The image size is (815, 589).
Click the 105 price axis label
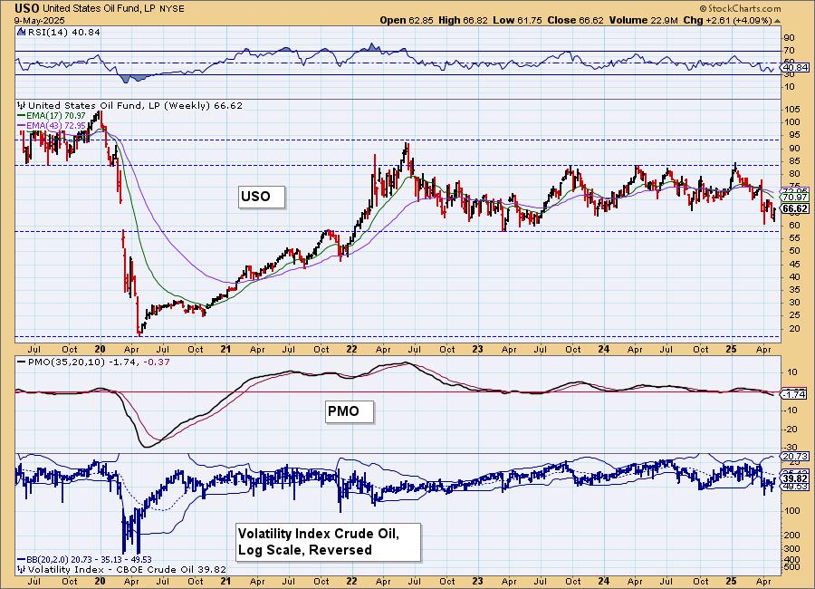coord(792,110)
